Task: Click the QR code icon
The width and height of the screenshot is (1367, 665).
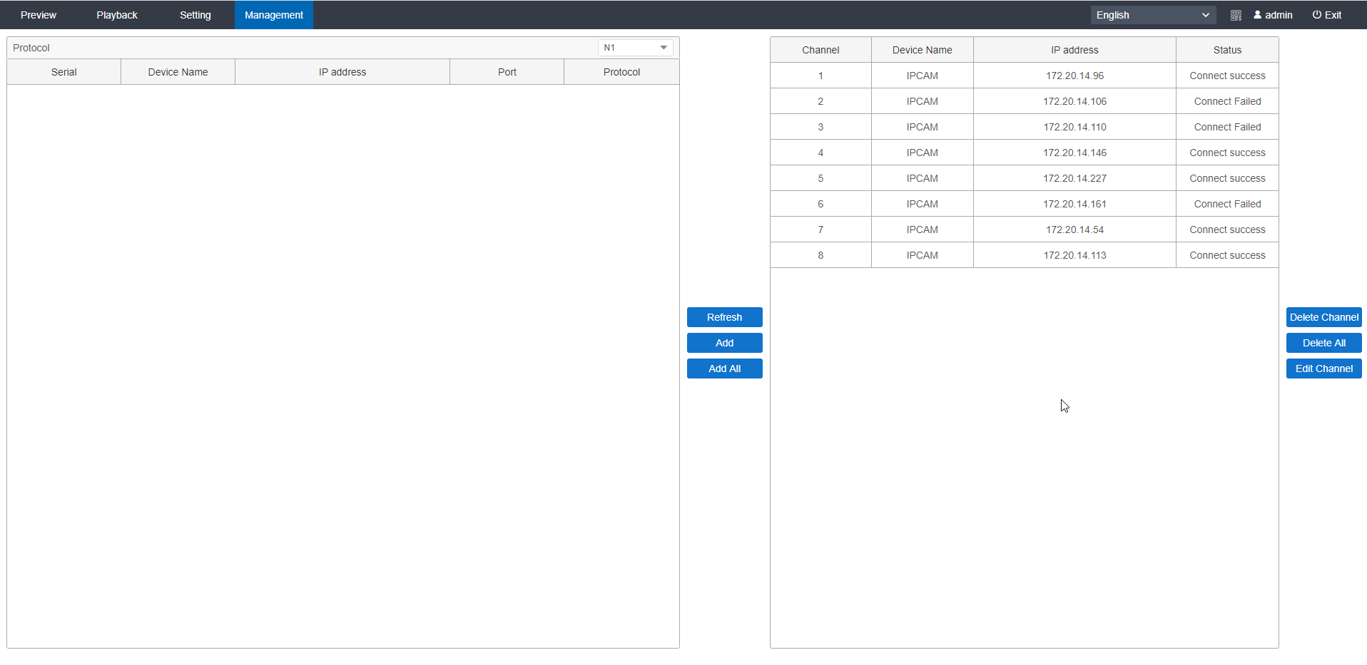Action: point(1236,15)
